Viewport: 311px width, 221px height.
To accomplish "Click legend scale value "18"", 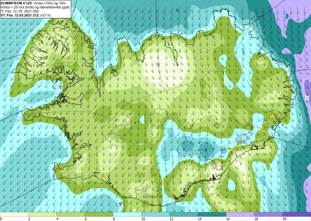I will 256,219.
